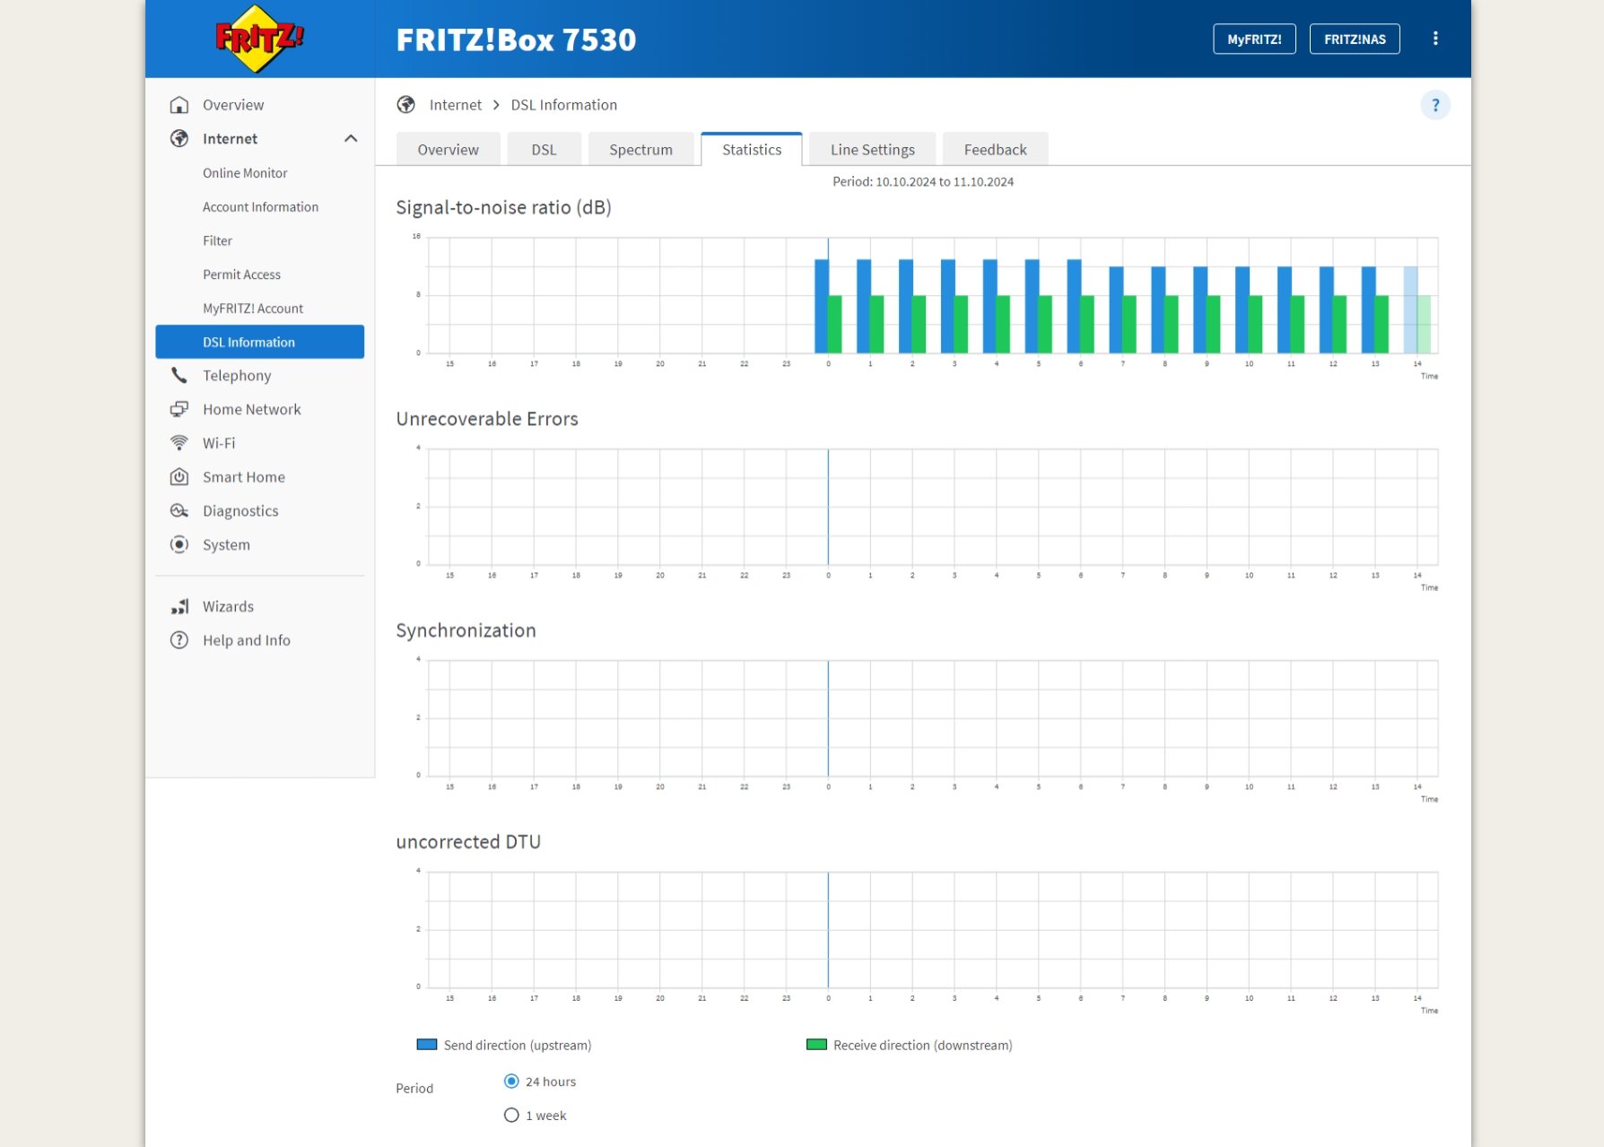Click the Wizards icon in sidebar
Image resolution: width=1604 pixels, height=1147 pixels.
pos(179,607)
